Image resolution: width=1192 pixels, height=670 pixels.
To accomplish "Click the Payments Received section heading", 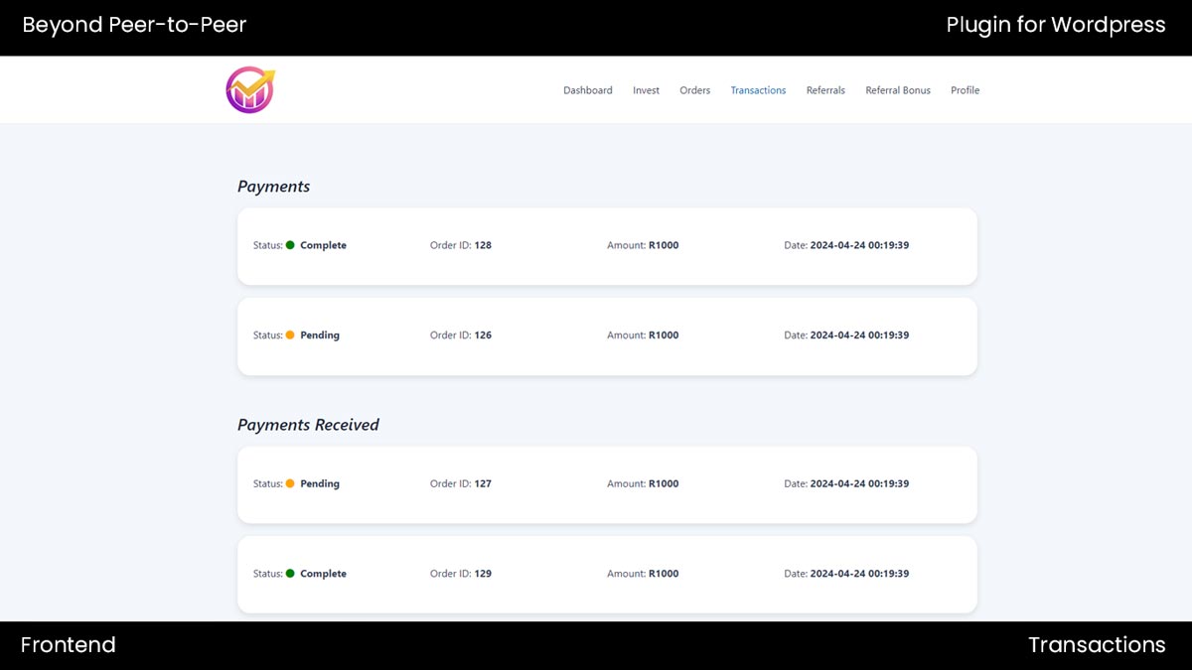I will (x=308, y=425).
